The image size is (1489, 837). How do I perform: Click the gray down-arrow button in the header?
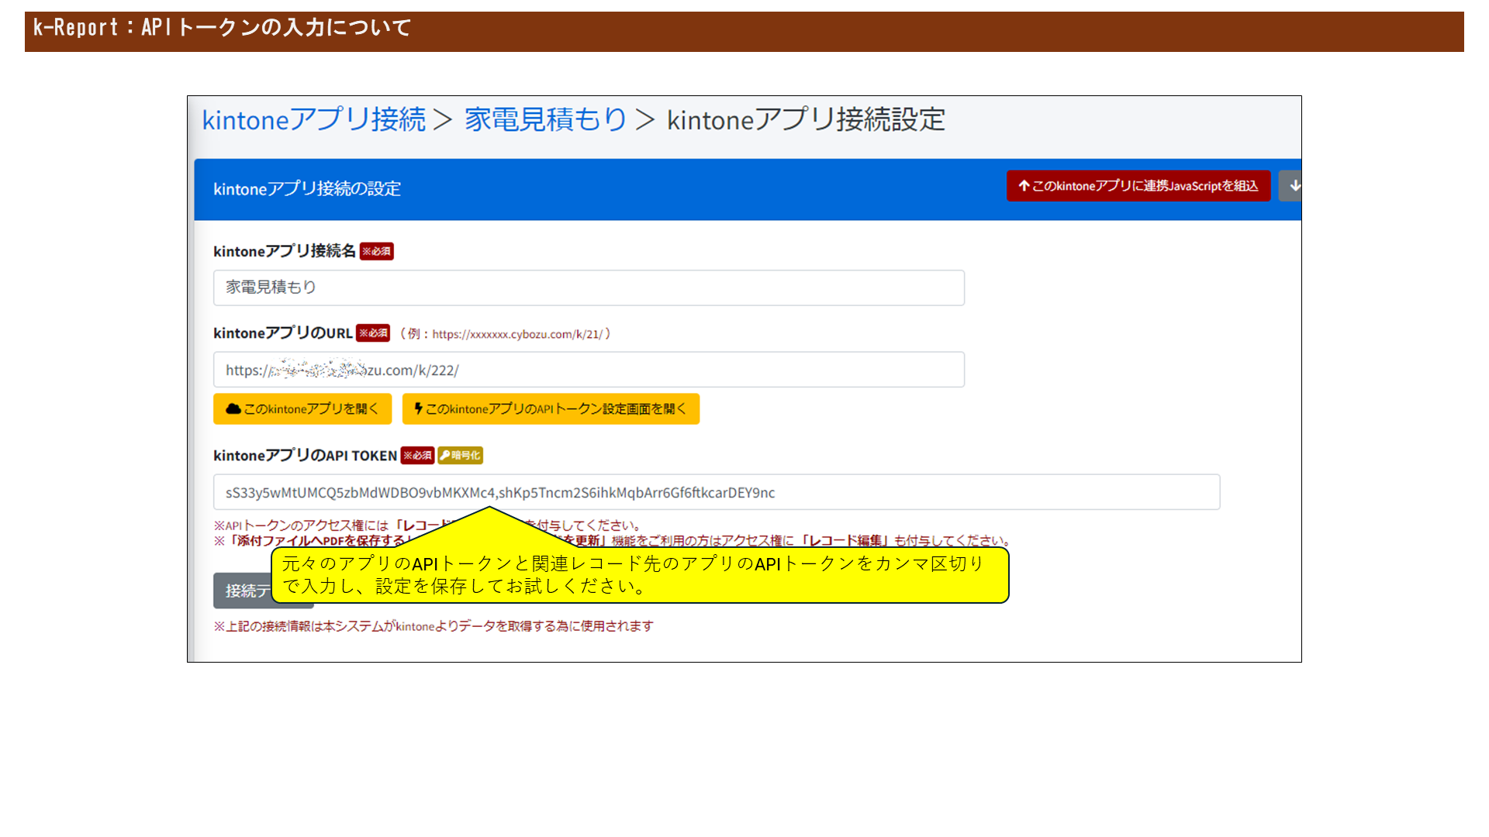click(x=1293, y=186)
